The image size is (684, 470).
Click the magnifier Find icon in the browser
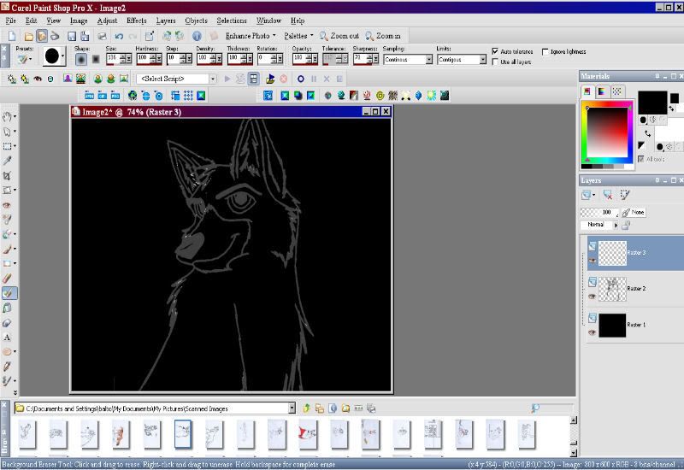(x=535, y=408)
